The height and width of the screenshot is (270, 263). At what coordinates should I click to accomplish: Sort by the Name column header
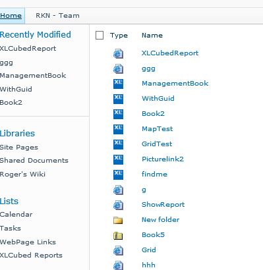coord(152,36)
